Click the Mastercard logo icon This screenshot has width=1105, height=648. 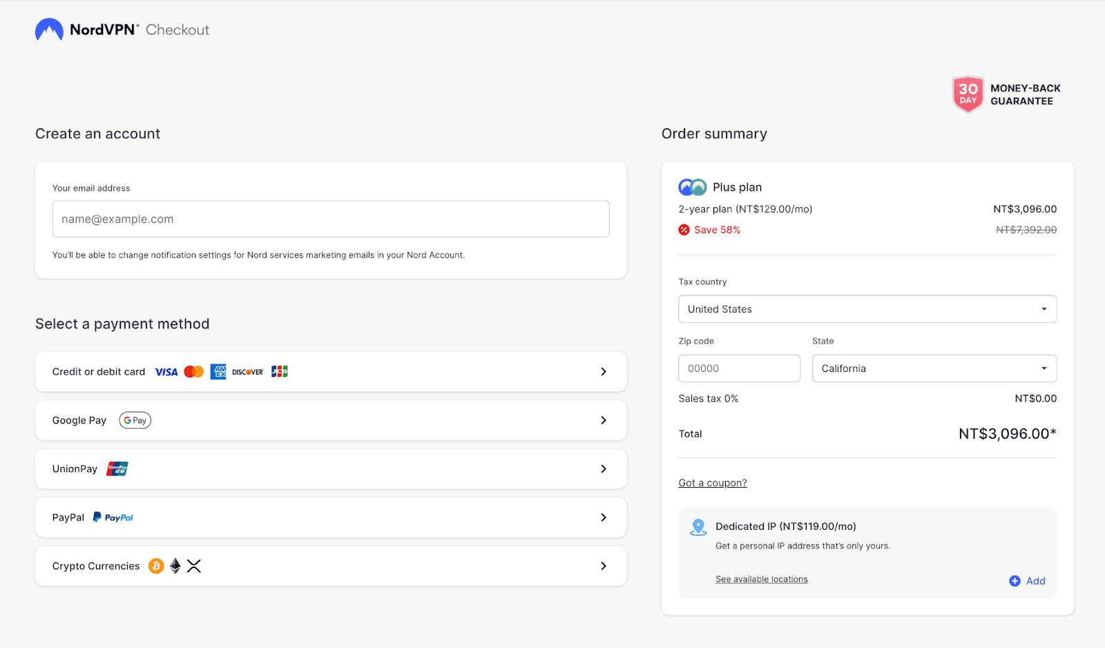(x=194, y=372)
